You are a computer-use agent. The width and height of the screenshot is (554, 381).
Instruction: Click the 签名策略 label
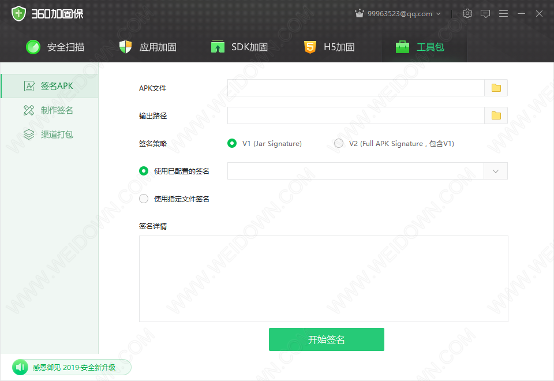pyautogui.click(x=152, y=144)
